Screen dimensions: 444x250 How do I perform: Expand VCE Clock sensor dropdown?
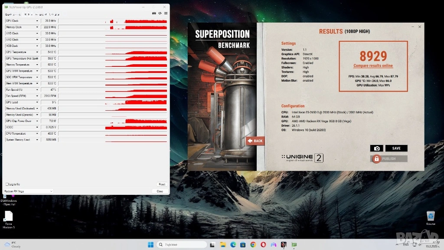(37, 46)
